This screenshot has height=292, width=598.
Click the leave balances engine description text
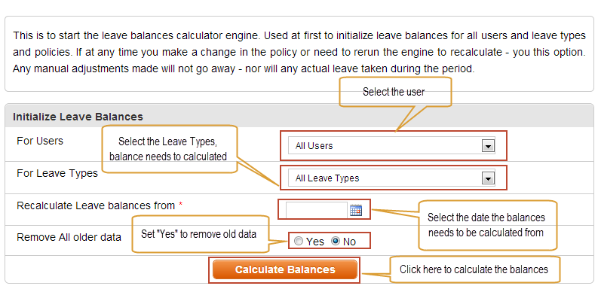coord(299,53)
